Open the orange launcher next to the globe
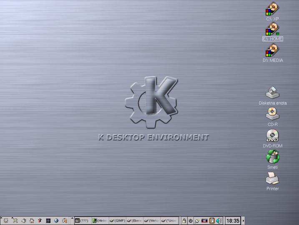The image size is (299, 225). pos(65,221)
